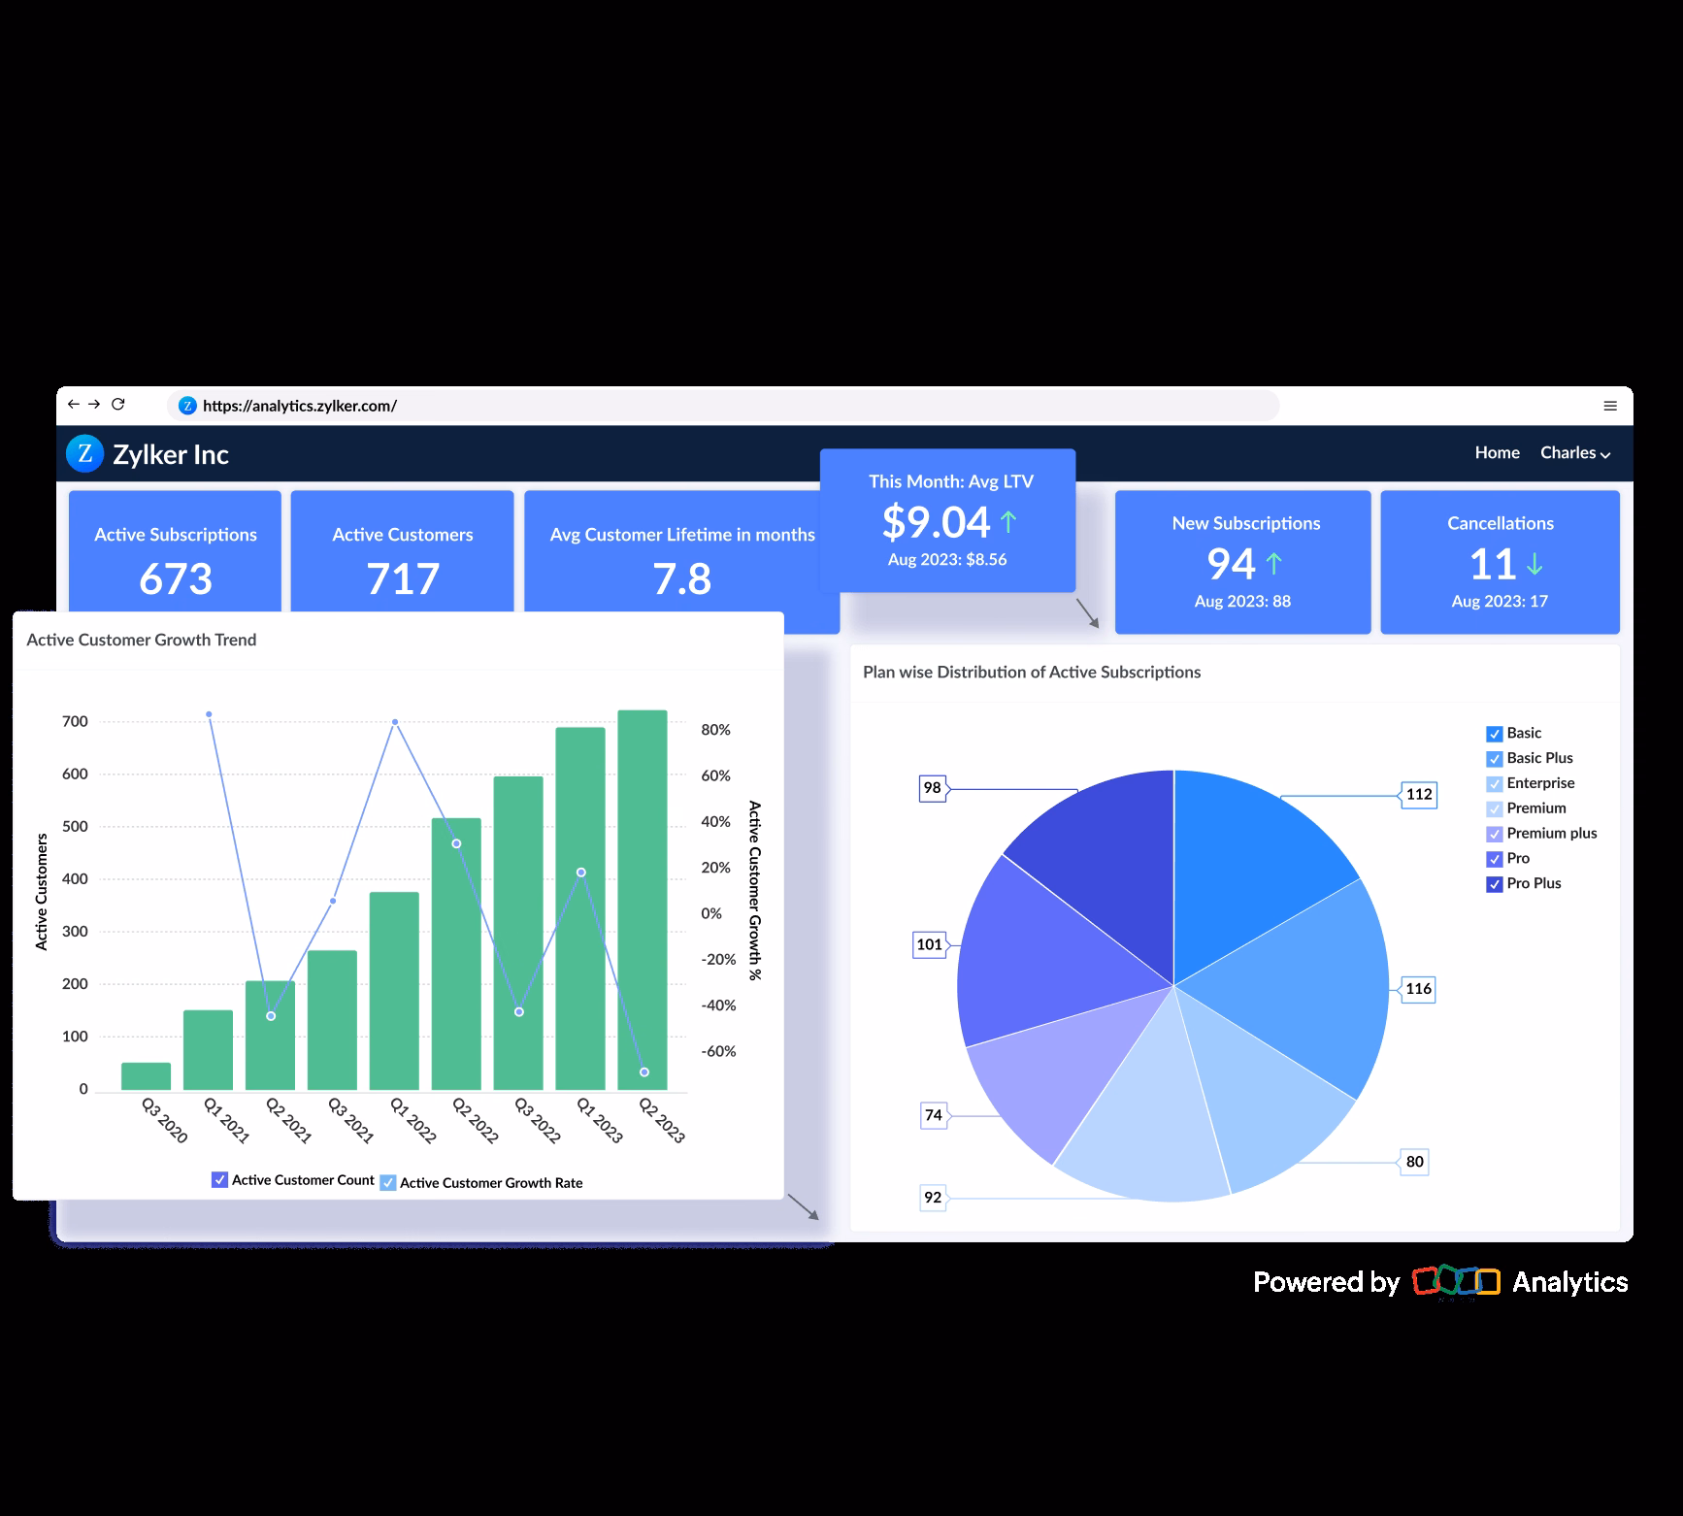Uncheck the Basic plan checkbox
This screenshot has width=1683, height=1516.
tap(1495, 734)
